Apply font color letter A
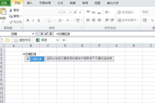 (68, 20)
